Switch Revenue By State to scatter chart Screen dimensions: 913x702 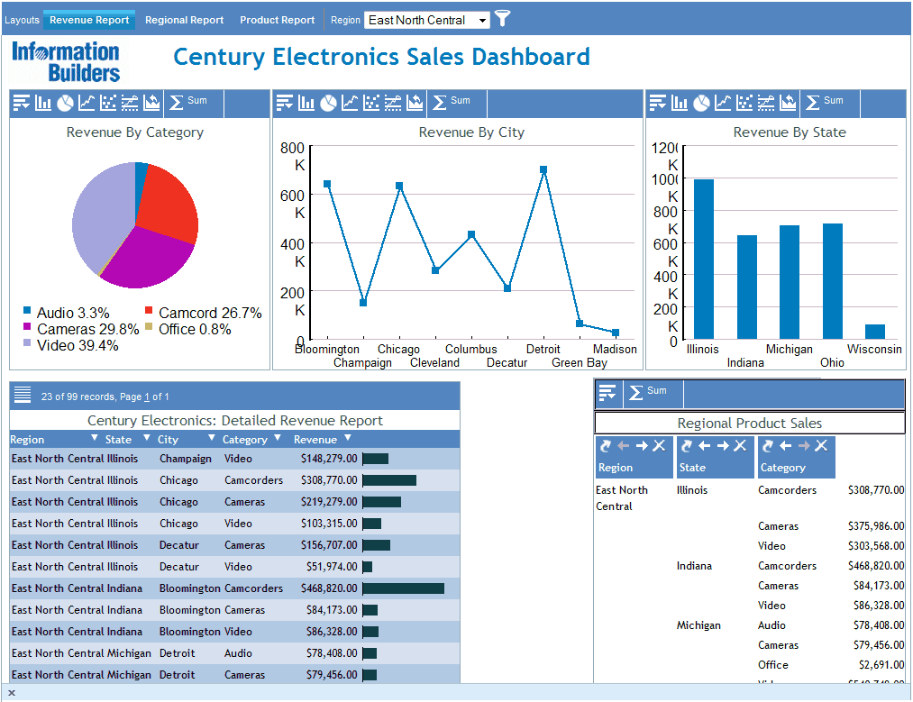[x=744, y=103]
